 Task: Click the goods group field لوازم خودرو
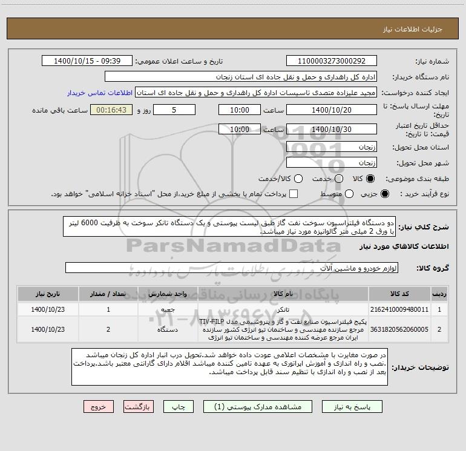pyautogui.click(x=232, y=268)
